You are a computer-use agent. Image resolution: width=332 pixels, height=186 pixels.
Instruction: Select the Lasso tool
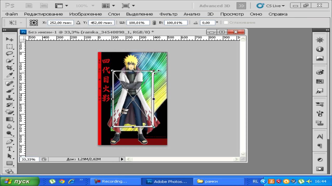tap(10, 54)
